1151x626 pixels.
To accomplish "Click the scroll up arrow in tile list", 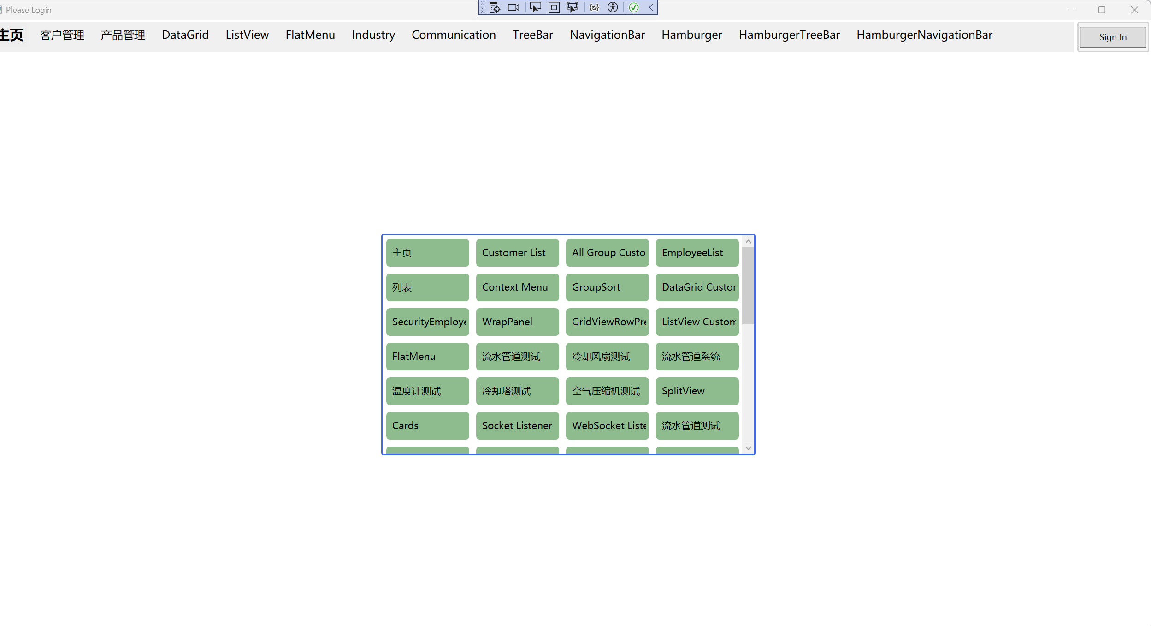I will [x=748, y=242].
